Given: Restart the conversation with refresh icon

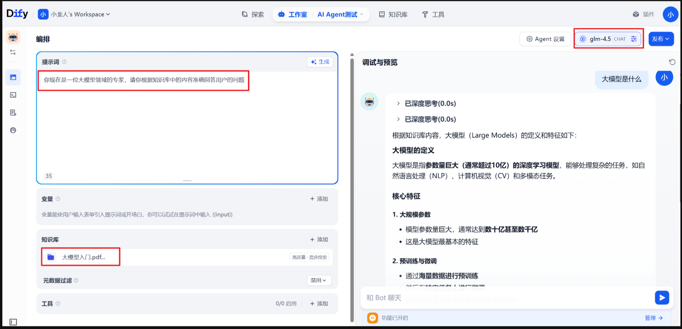Looking at the screenshot, I should (672, 62).
